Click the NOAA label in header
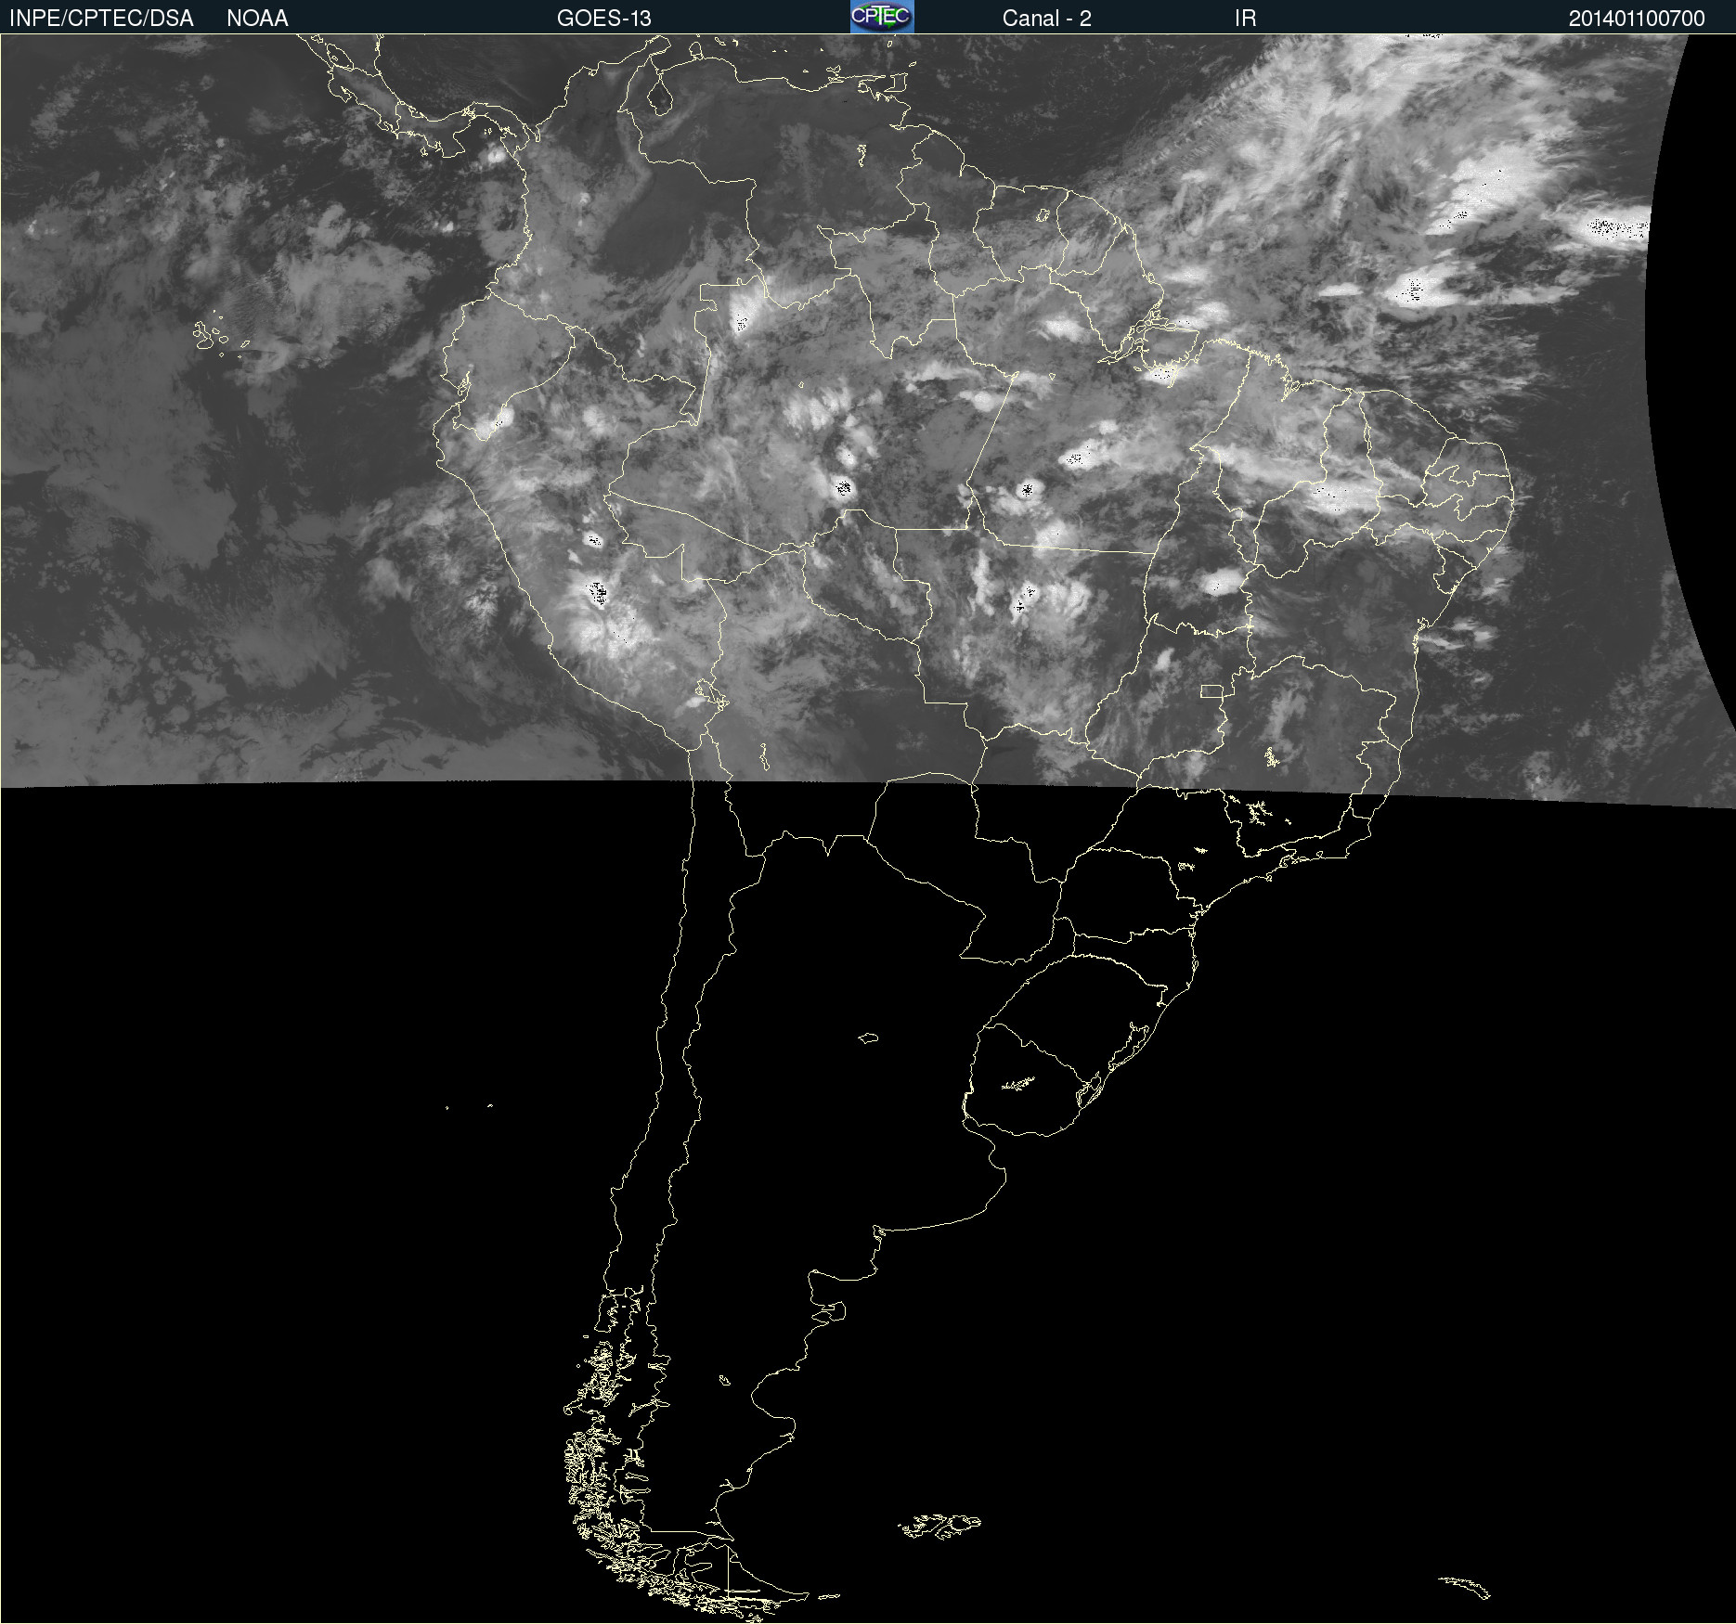This screenshot has height=1624, width=1736. [x=257, y=19]
